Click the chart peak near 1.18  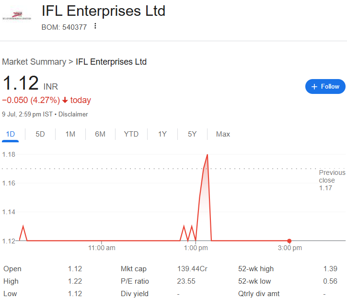pyautogui.click(x=207, y=155)
